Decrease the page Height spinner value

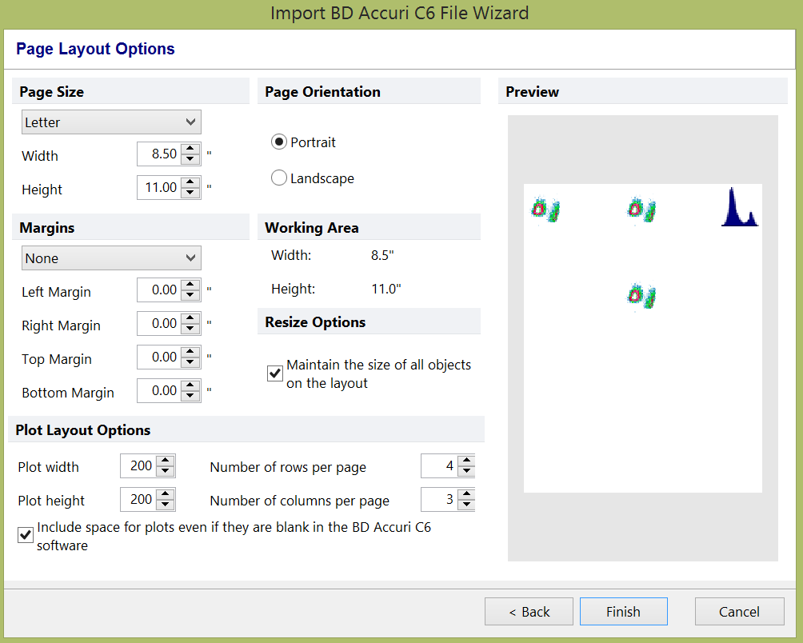[190, 193]
